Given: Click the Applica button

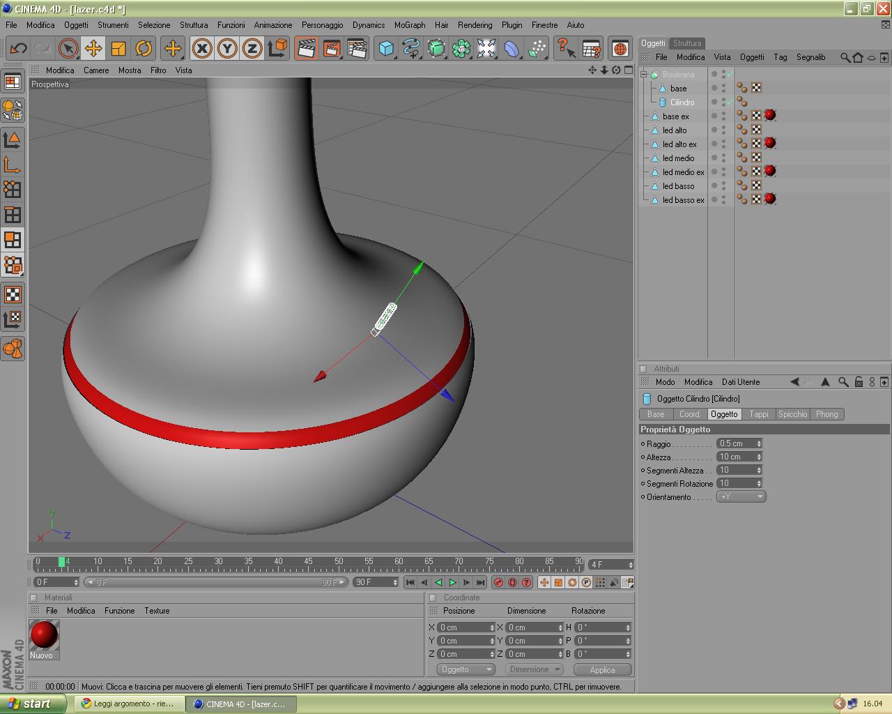Looking at the screenshot, I should 602,669.
